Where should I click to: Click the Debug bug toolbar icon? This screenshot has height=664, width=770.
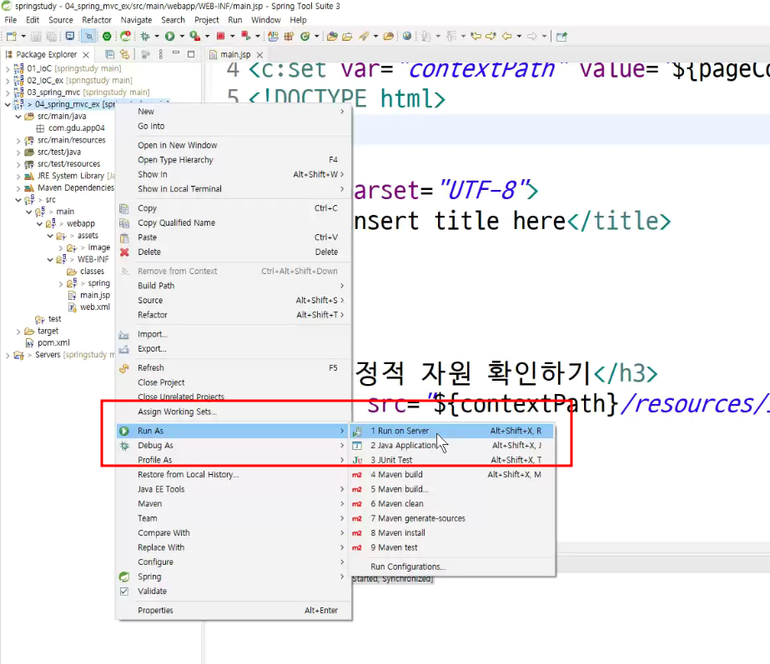coord(145,37)
